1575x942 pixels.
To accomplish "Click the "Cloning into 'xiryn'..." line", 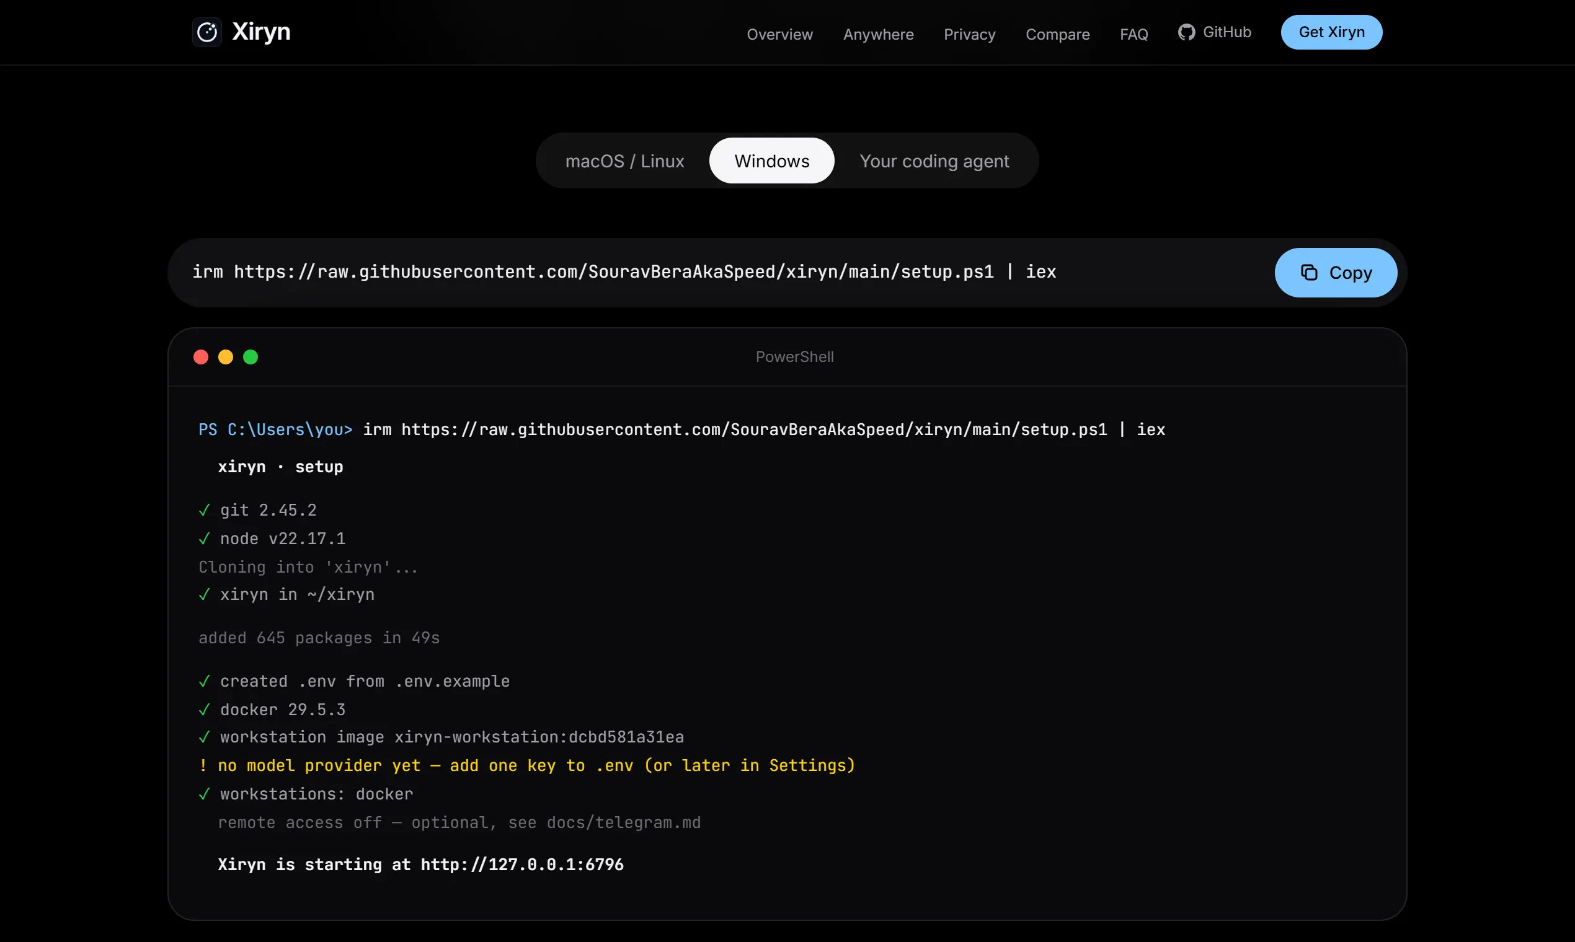I will 308,567.
